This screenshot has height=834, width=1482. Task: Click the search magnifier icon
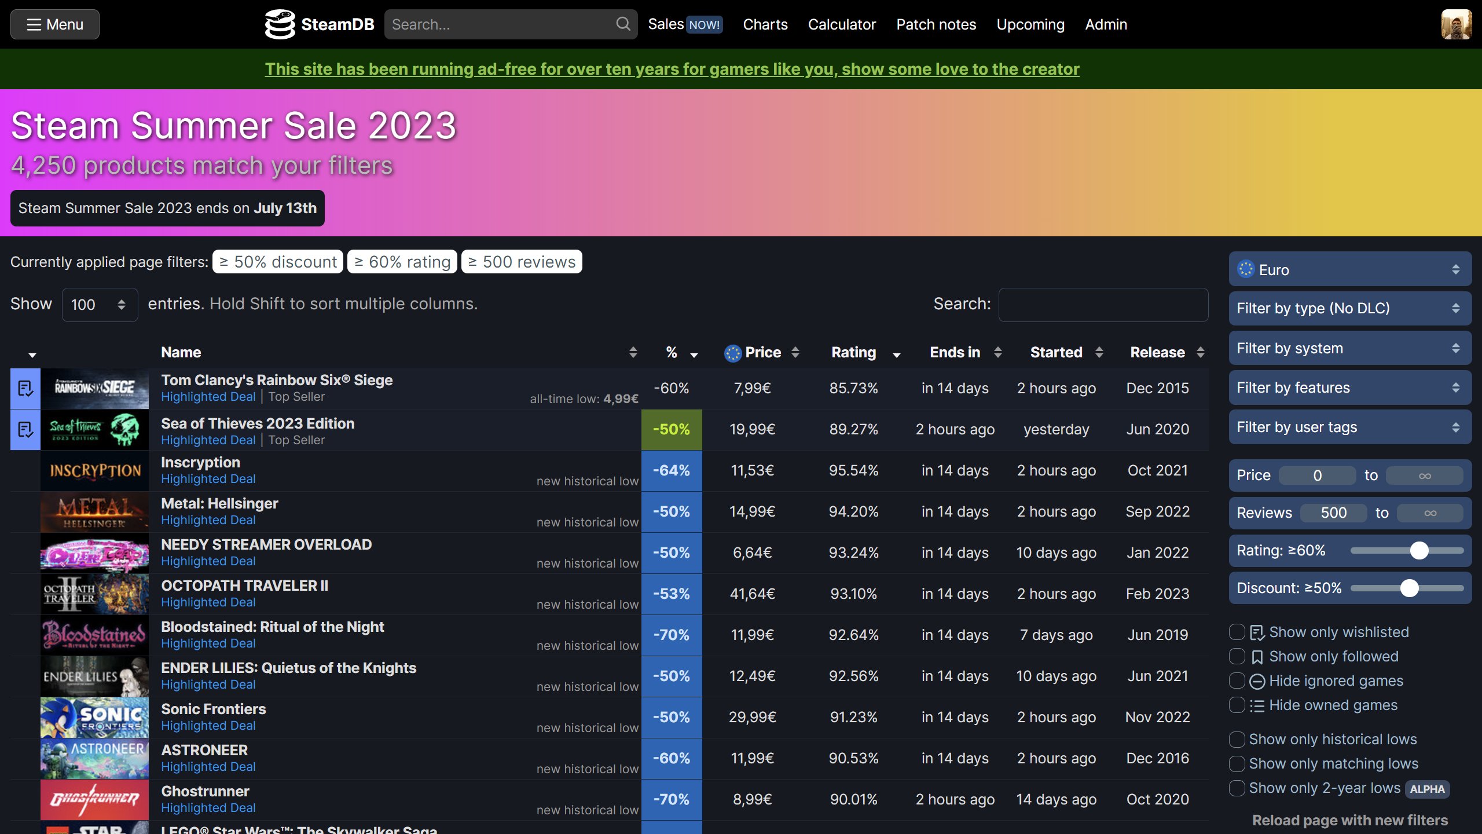tap(623, 23)
